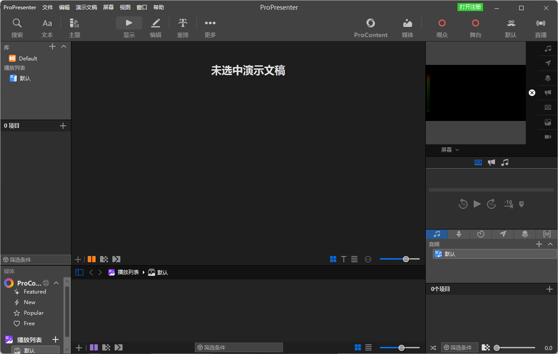558x354 pixels.
Task: Select 默认 audio playlist
Action: click(x=495, y=254)
